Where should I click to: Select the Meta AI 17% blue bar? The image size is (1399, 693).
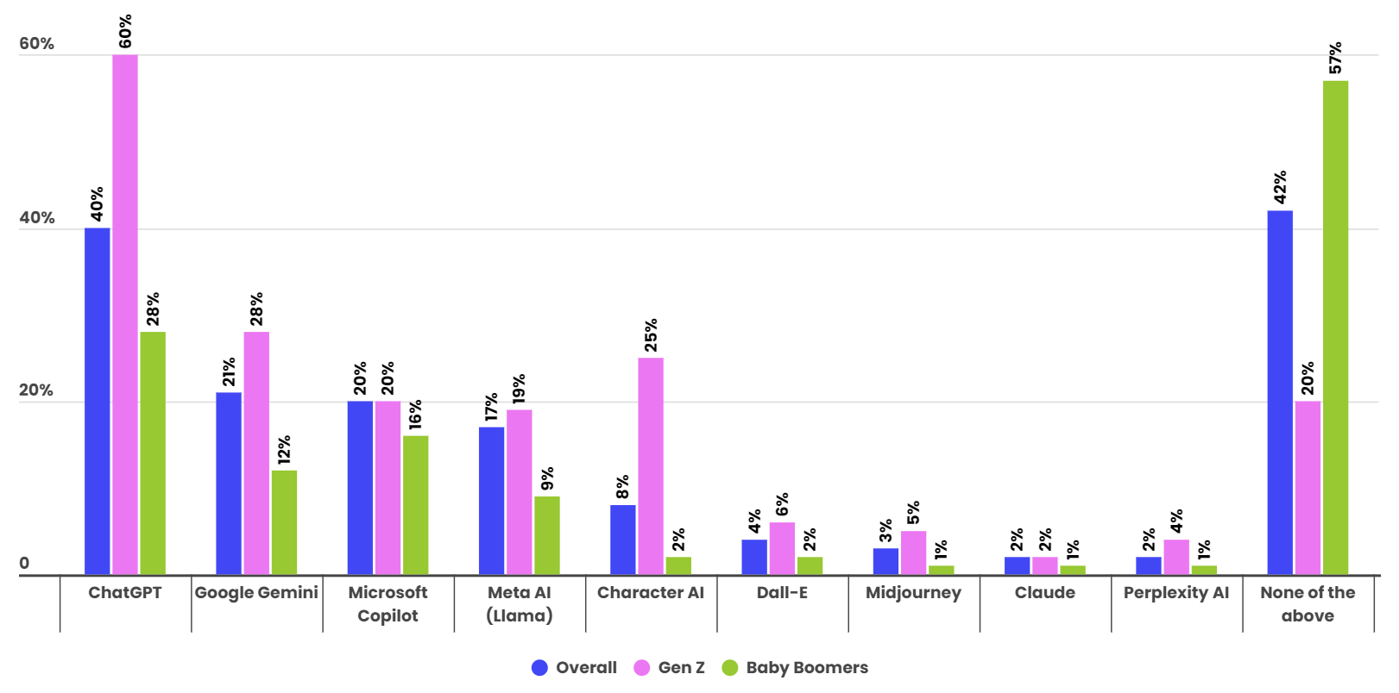click(x=492, y=501)
